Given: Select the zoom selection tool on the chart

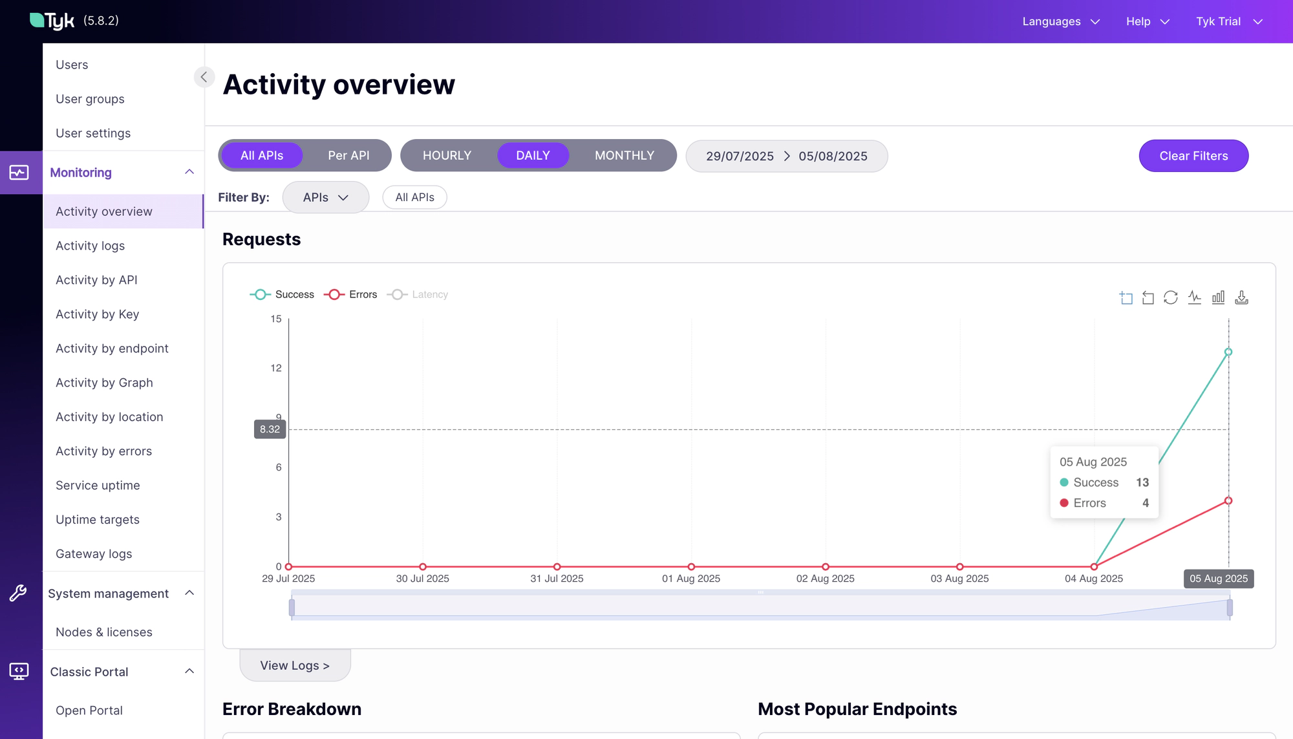Looking at the screenshot, I should pyautogui.click(x=1126, y=297).
